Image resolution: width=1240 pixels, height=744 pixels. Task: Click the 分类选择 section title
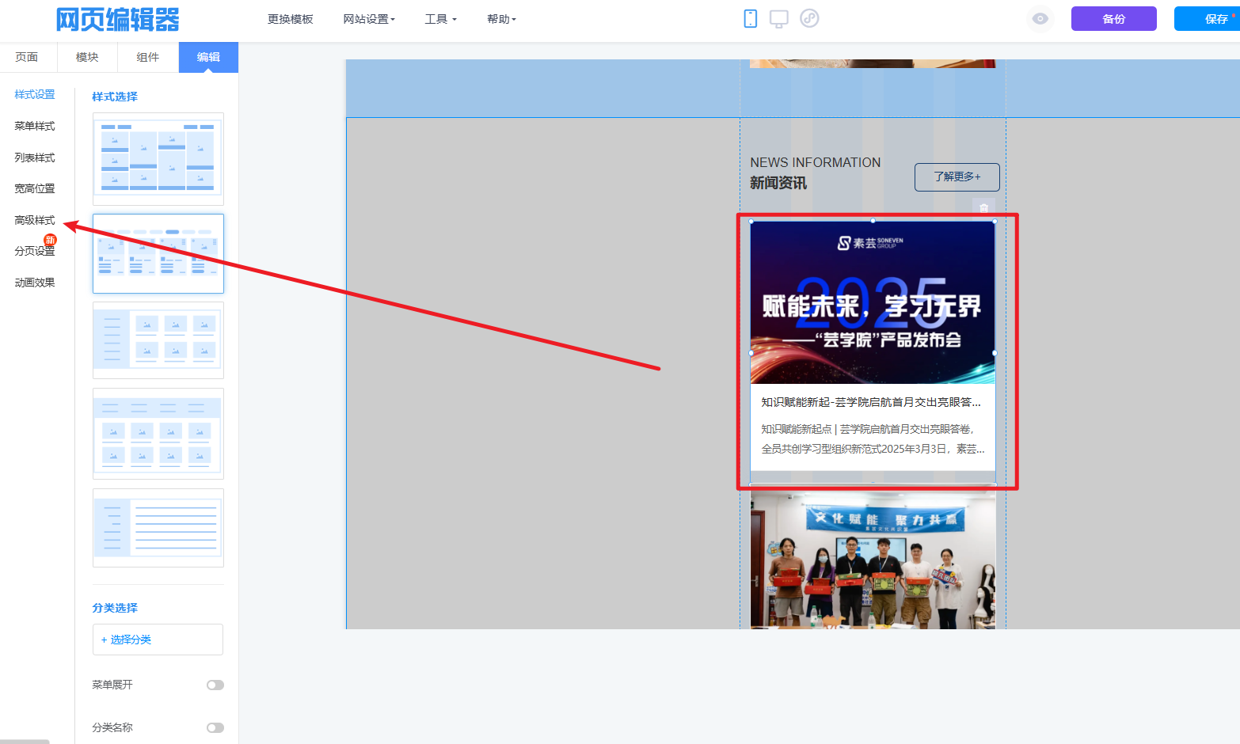pyautogui.click(x=115, y=608)
